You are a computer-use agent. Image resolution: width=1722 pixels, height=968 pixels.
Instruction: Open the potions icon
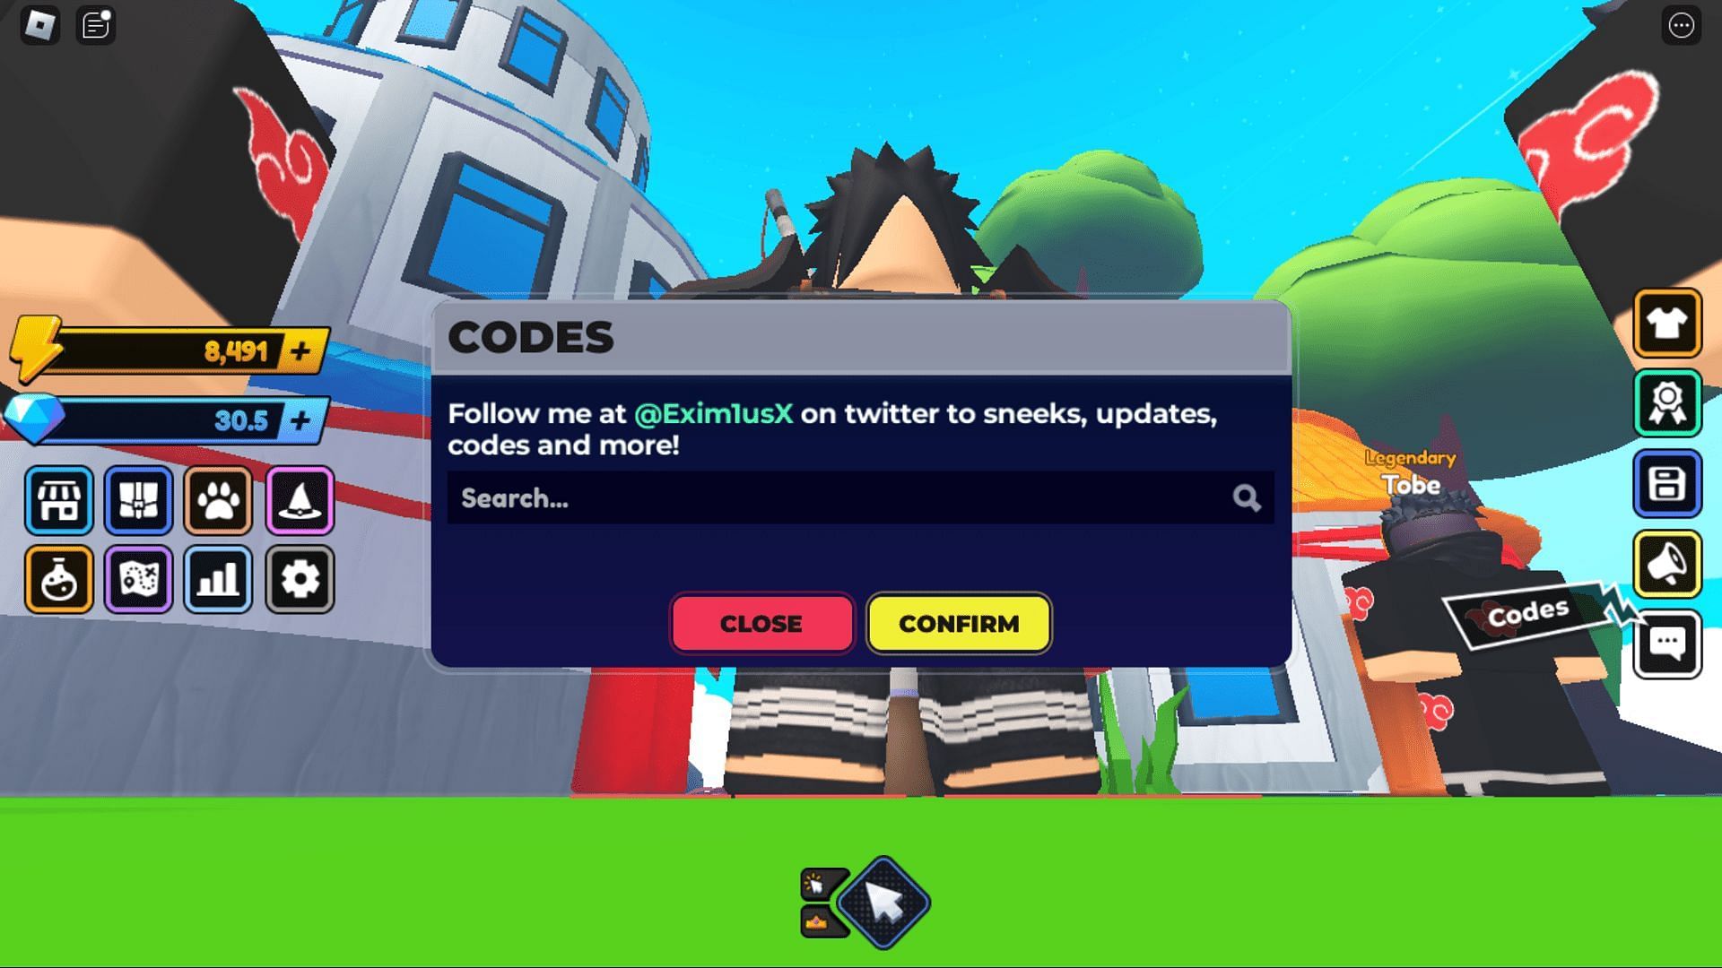[58, 578]
